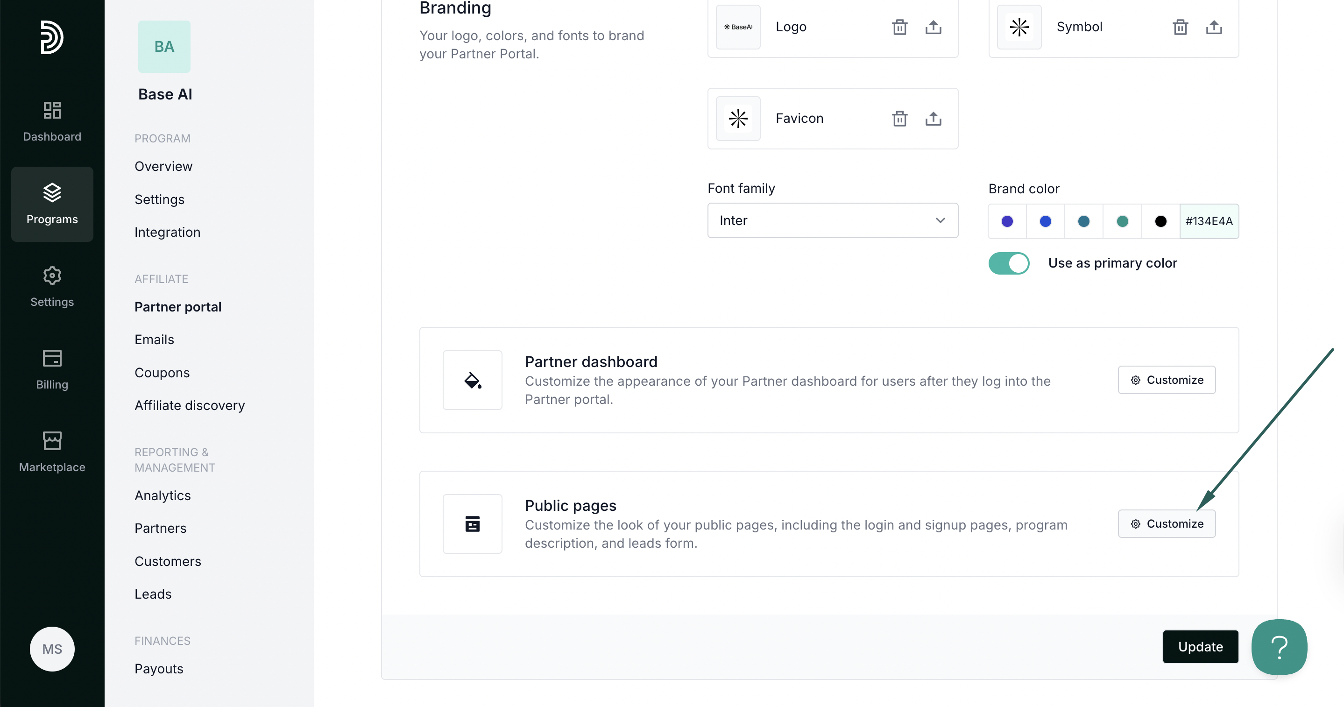
Task: Open the Coupons menu item
Action: [162, 373]
